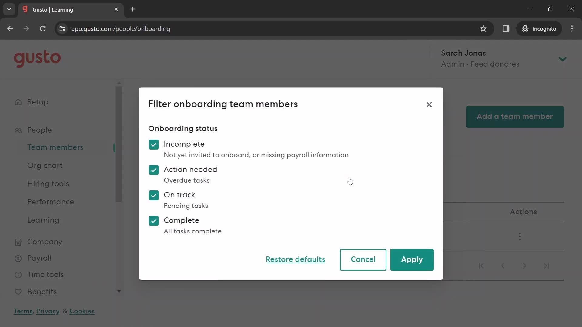582x327 pixels.
Task: Open the browser tab menu
Action: tap(9, 9)
